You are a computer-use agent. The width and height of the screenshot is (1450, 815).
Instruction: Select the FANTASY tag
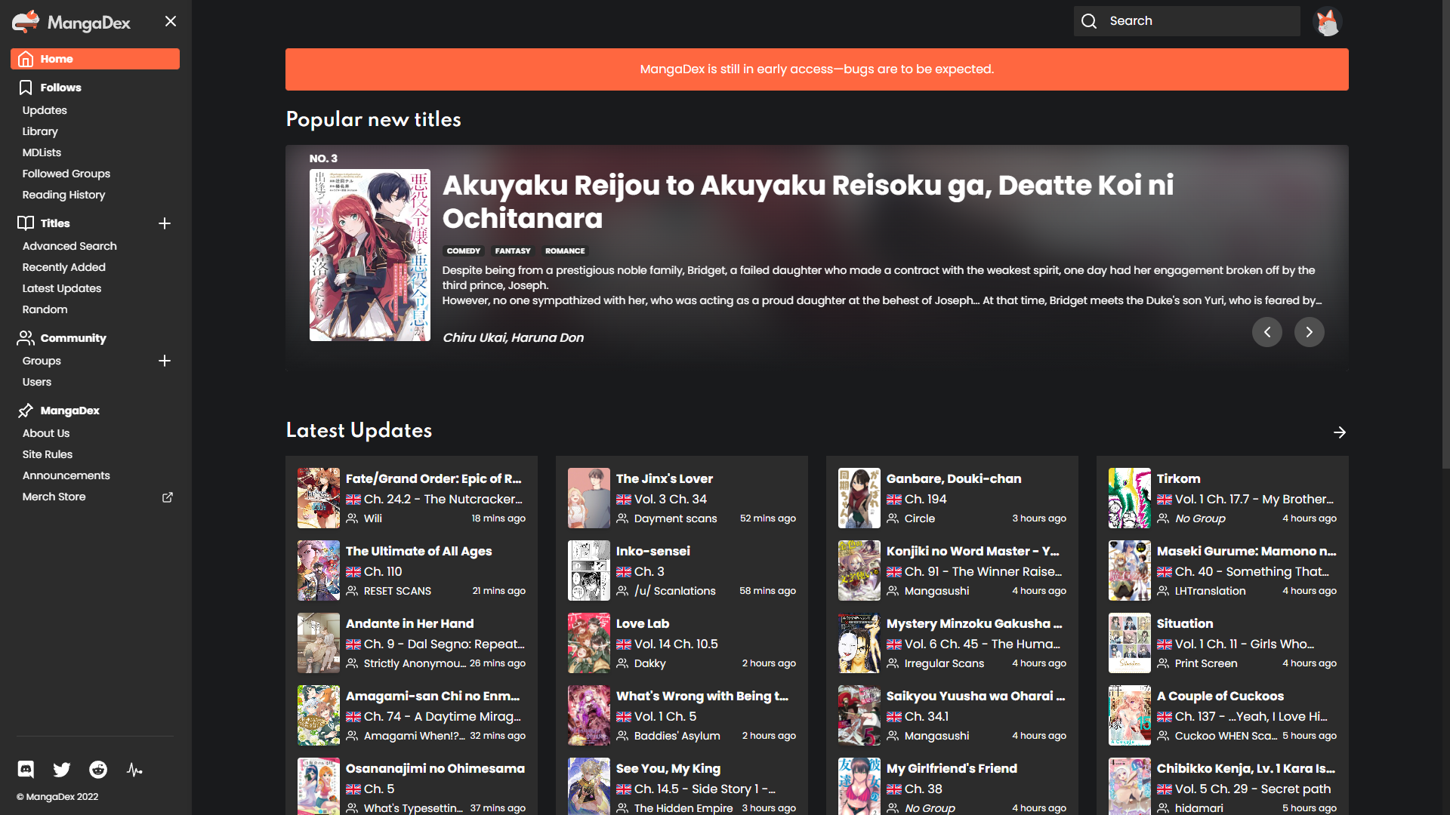coord(513,251)
